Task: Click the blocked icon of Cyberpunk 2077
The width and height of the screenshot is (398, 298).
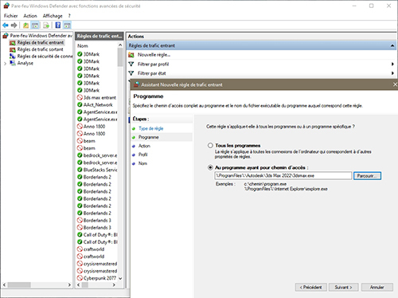Action: click(80, 278)
